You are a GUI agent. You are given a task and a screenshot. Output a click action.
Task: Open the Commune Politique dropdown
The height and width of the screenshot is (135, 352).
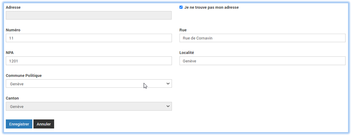[x=89, y=84]
